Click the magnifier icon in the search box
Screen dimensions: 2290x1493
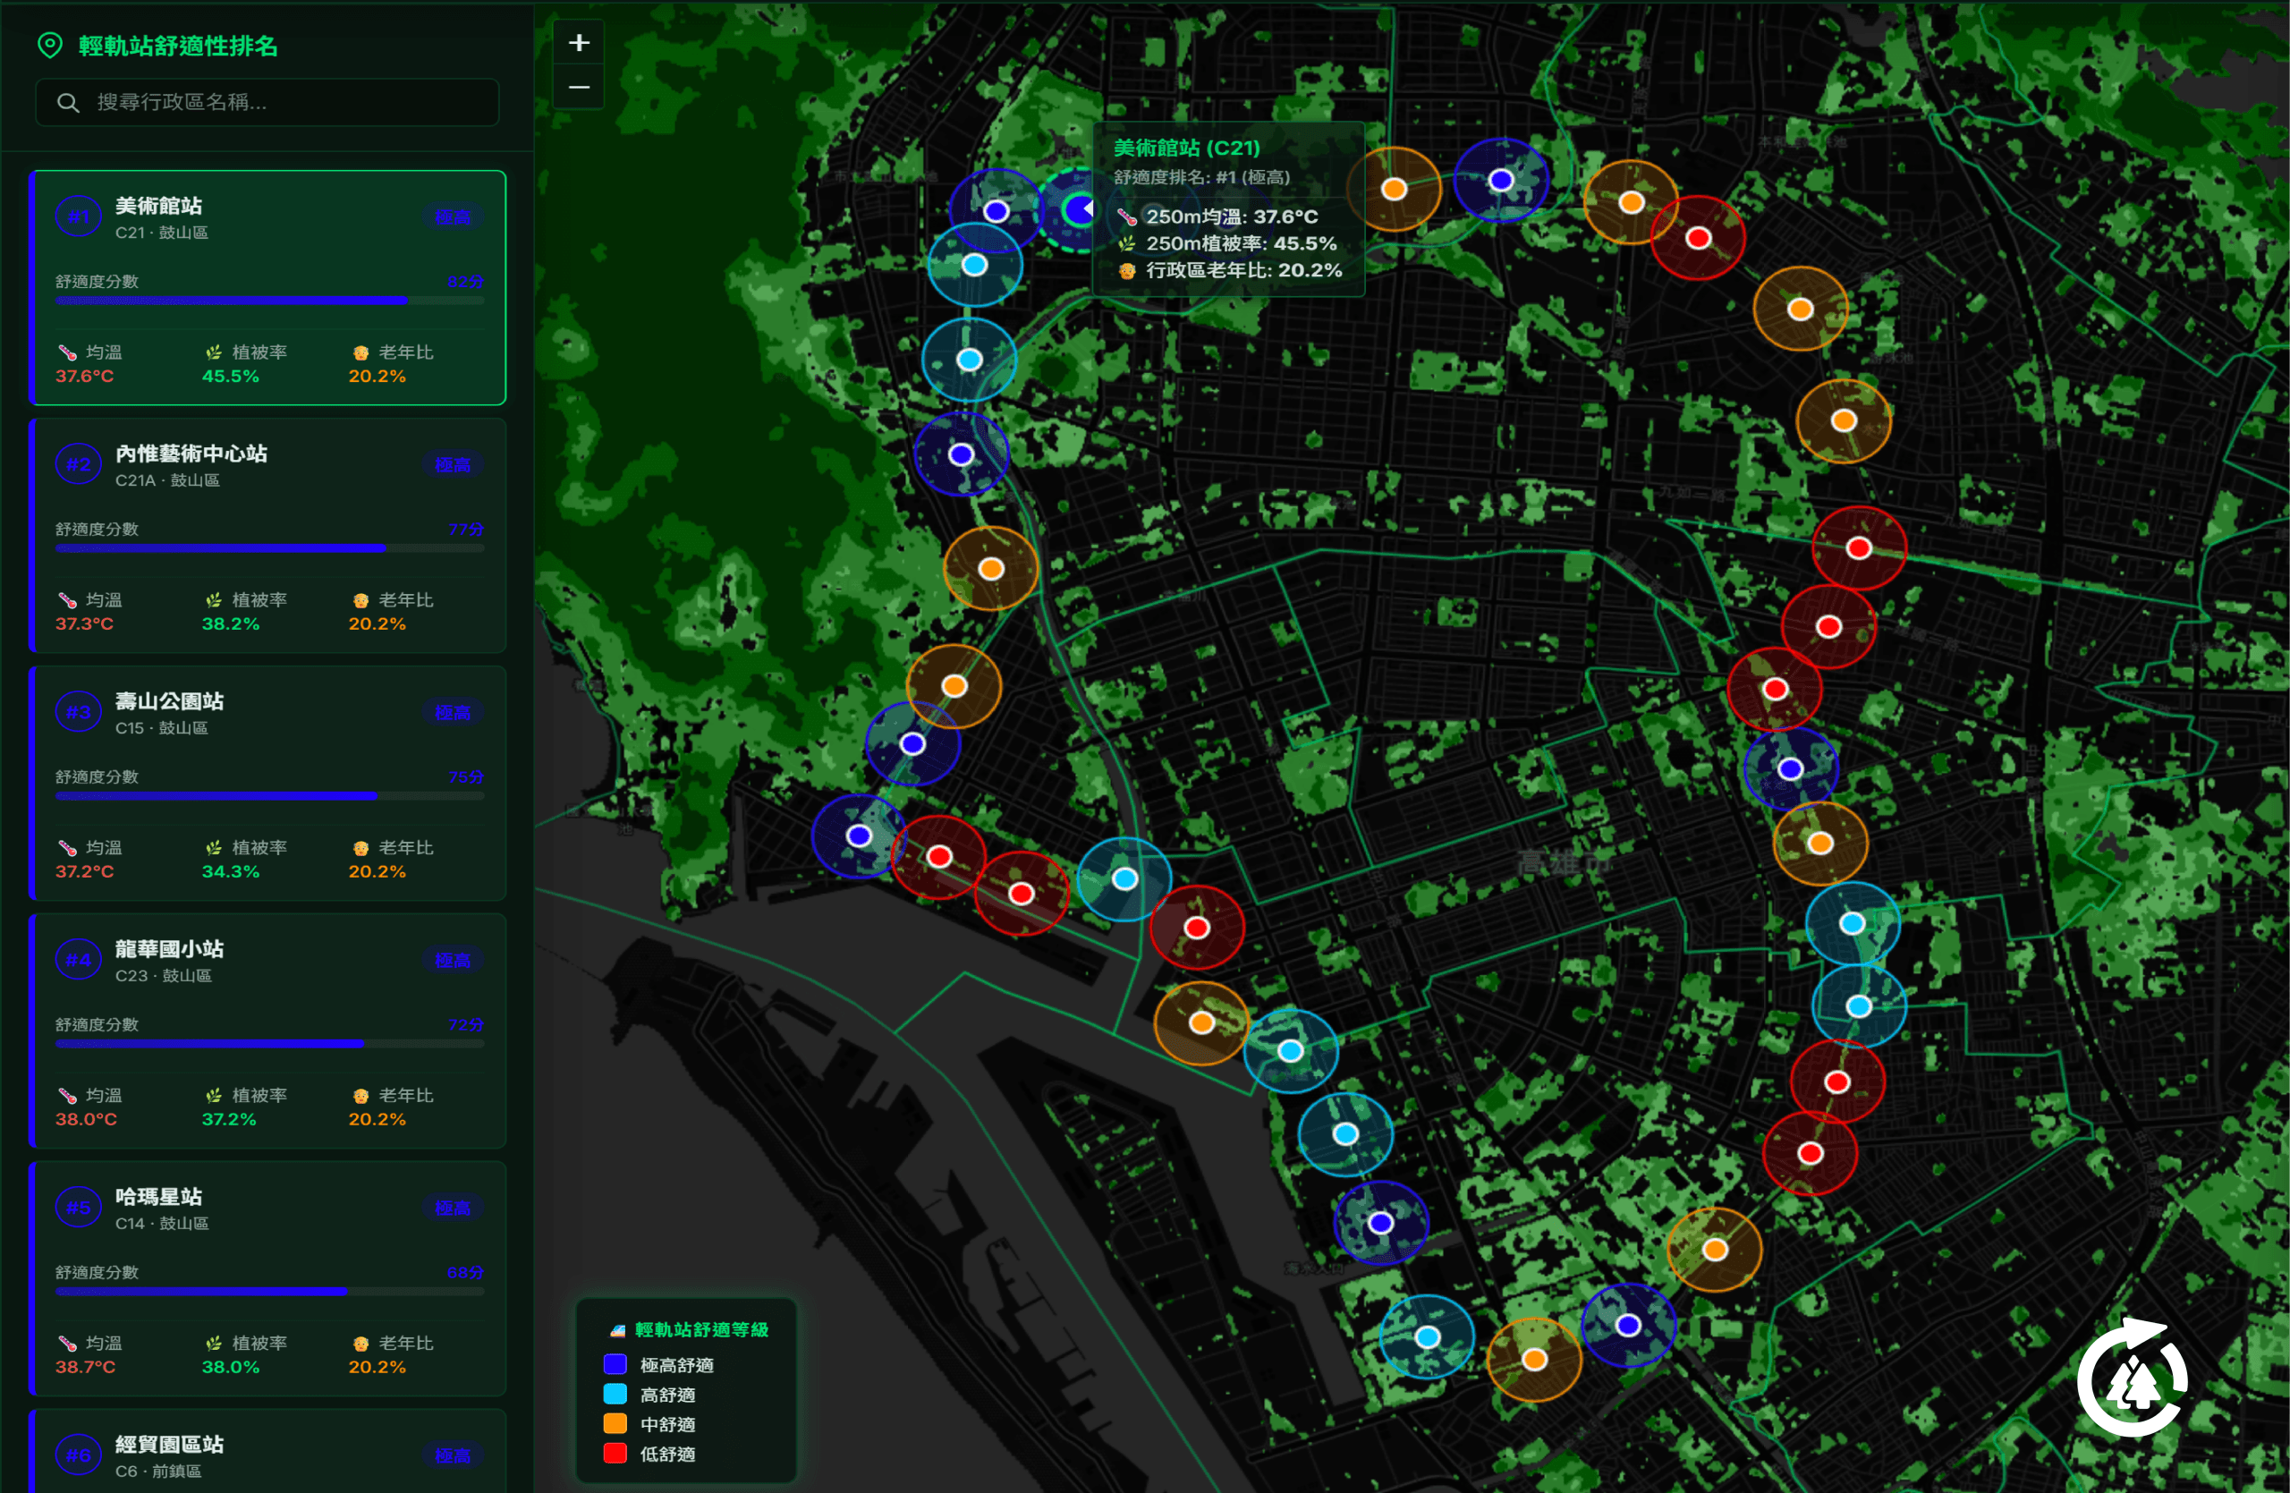tap(67, 102)
